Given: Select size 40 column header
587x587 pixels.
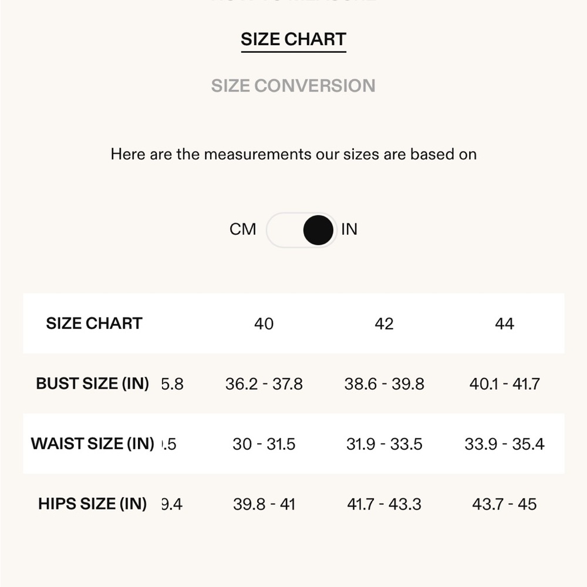Looking at the screenshot, I should [x=264, y=324].
